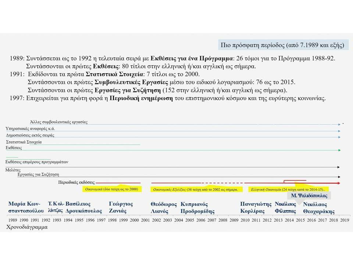This screenshot has width=353, height=265.
Task: Click the 'Μ. Ψαλιδόπουλος' callout box
Action: 309,195
